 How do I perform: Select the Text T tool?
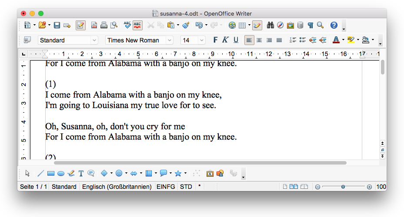[x=81, y=174]
